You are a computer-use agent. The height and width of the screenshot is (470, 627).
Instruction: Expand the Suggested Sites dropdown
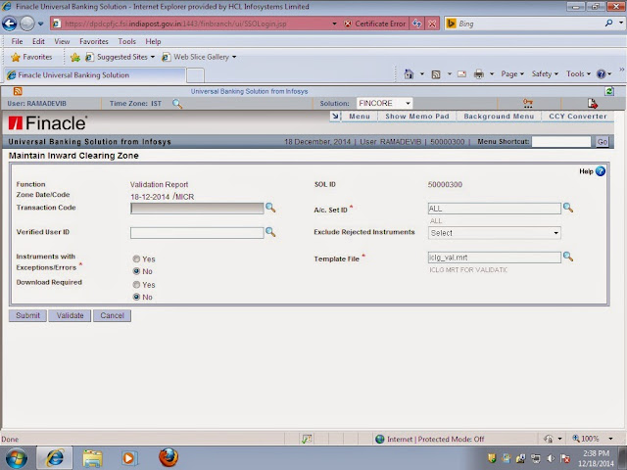153,57
